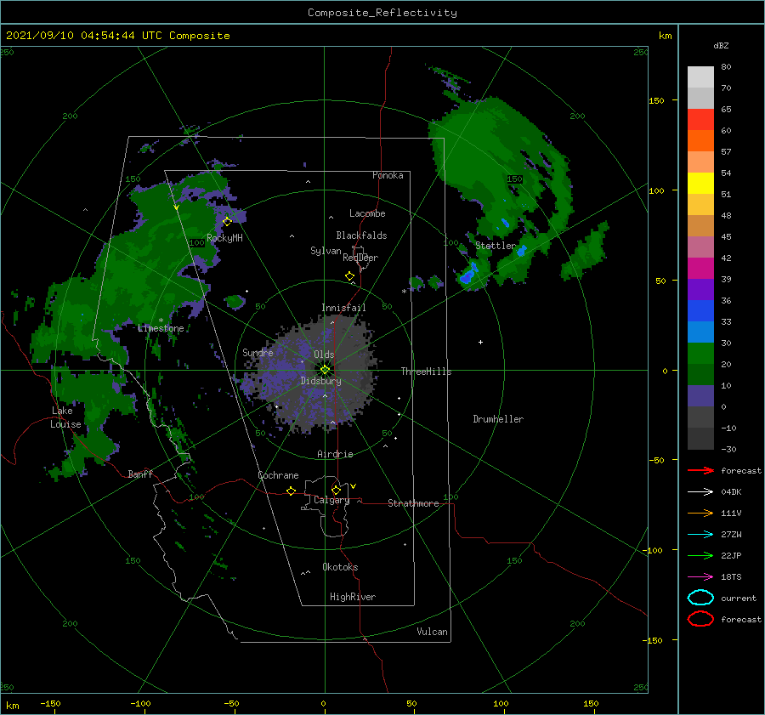Viewport: 765px width, 715px height.
Task: Select the magenta 18TS arrow legend entry
Action: coord(700,577)
